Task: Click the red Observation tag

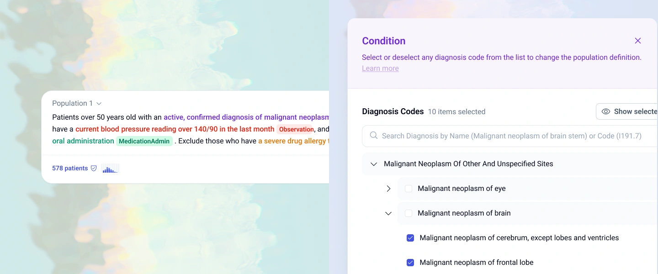Action: (x=296, y=129)
